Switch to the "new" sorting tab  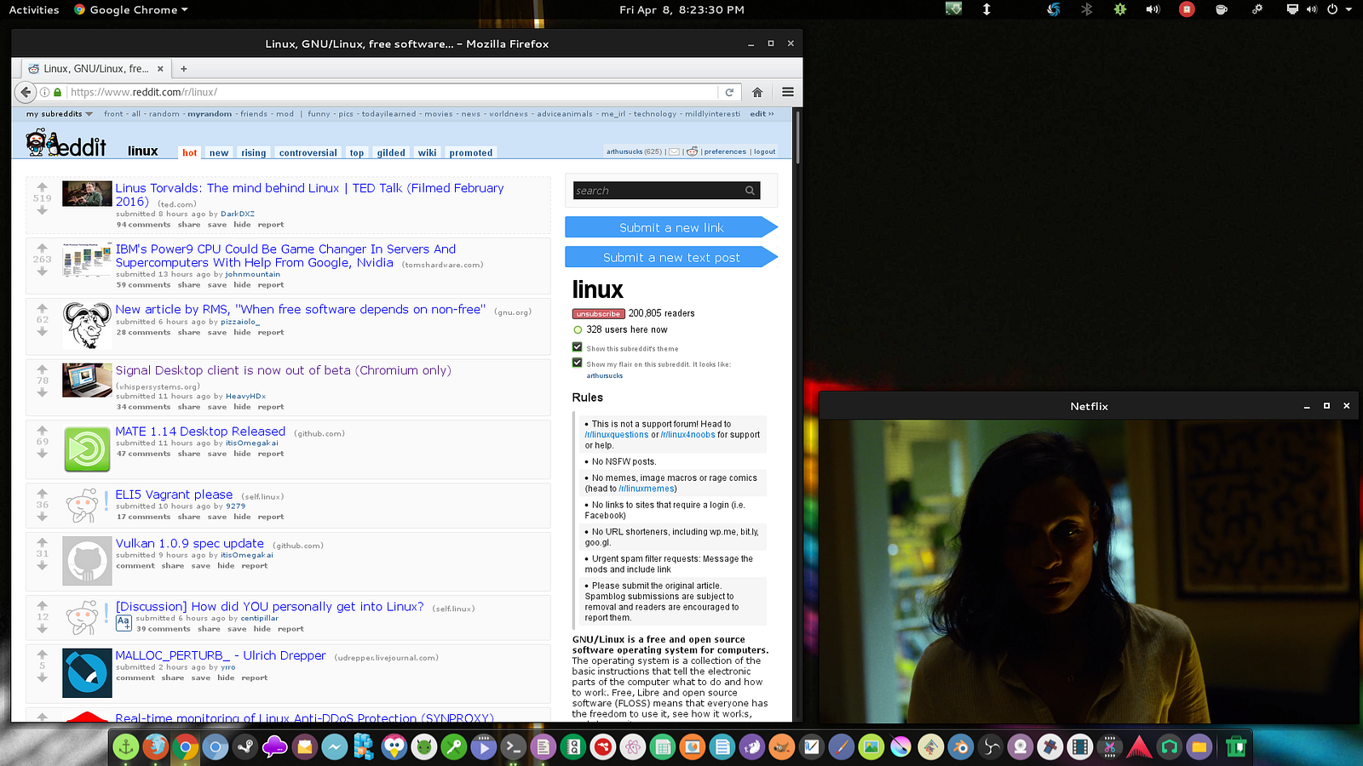point(219,153)
